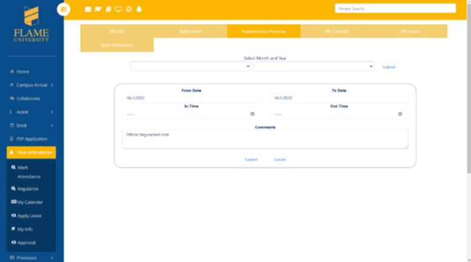Click the notification bell icon
The image size is (471, 262).
(139, 9)
